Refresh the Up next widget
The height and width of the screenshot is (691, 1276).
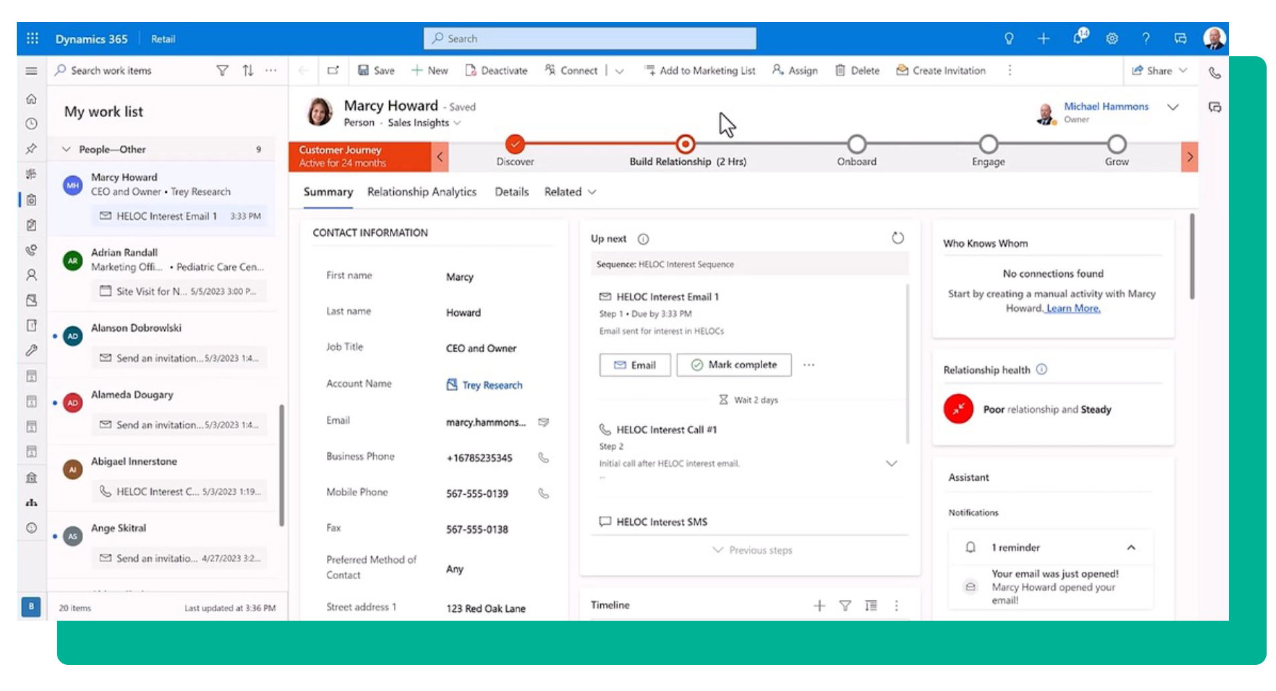point(898,238)
